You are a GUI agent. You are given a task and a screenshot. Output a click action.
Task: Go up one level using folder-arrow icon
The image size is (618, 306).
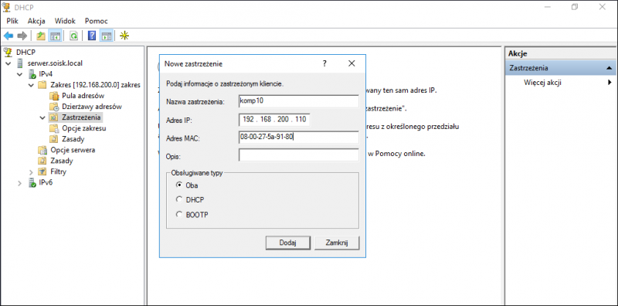[41, 36]
